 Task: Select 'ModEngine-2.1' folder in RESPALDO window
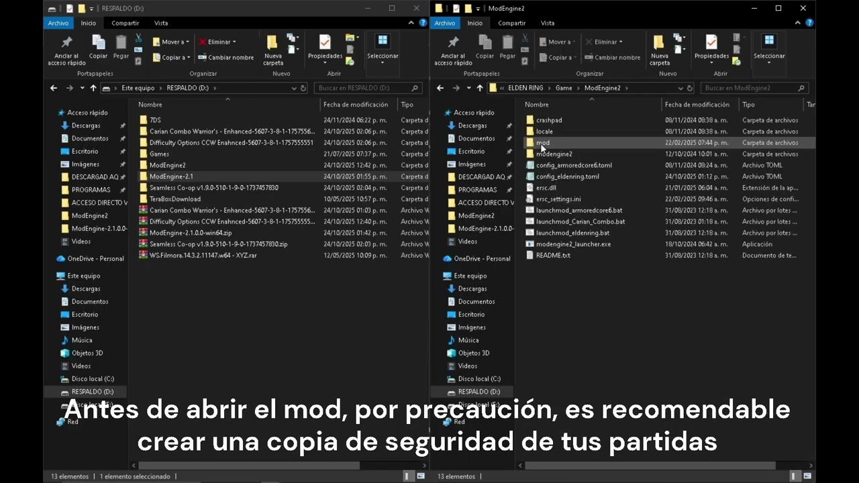tap(171, 176)
